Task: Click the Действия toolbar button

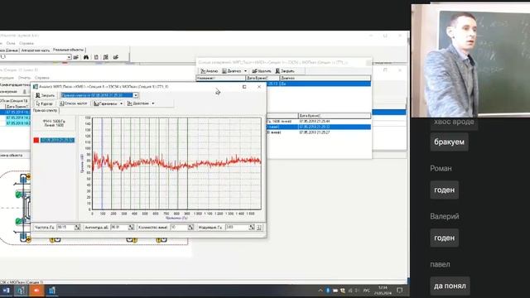Action: coord(138,103)
